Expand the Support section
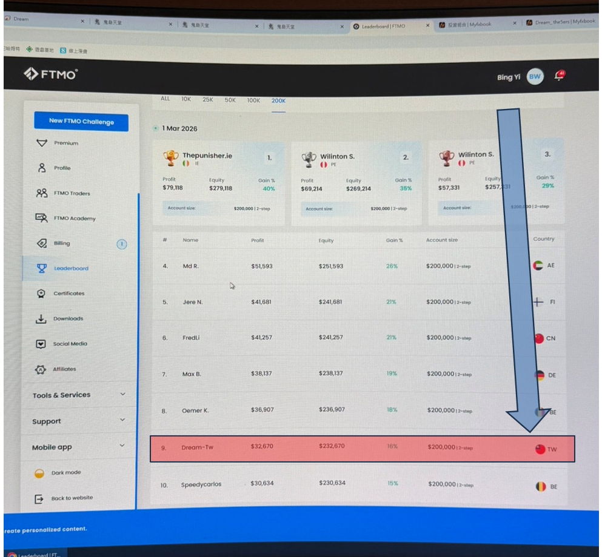This screenshot has height=557, width=602. pos(79,421)
